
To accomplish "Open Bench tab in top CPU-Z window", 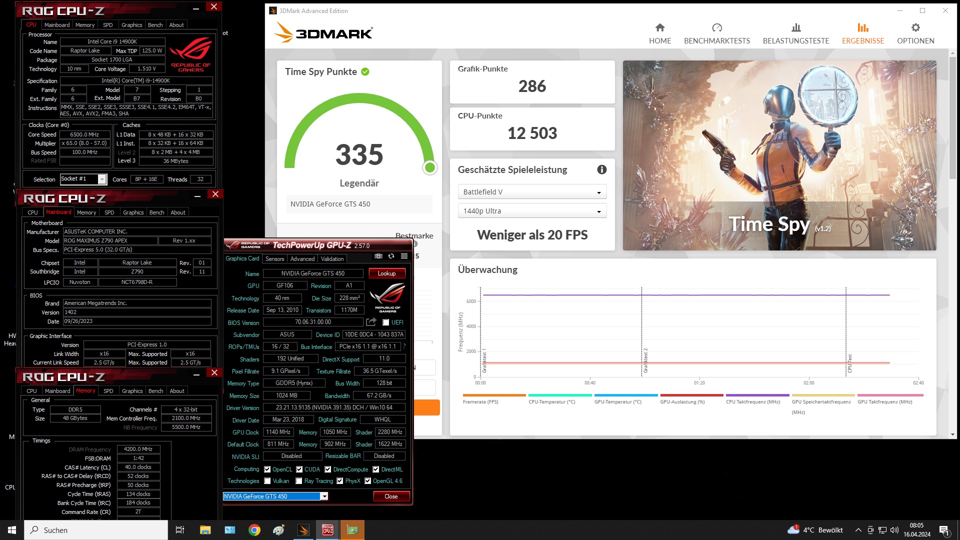I will pos(155,25).
